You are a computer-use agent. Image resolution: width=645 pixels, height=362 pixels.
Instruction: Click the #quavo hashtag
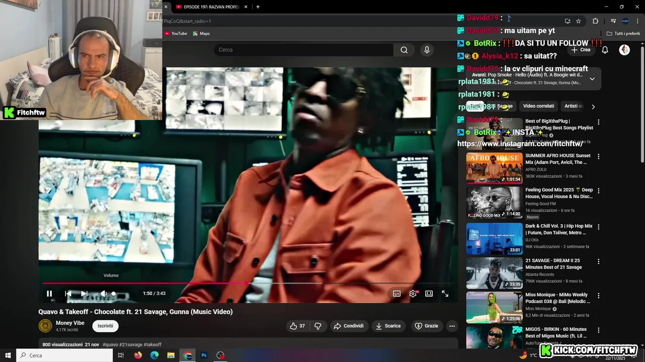point(110,344)
